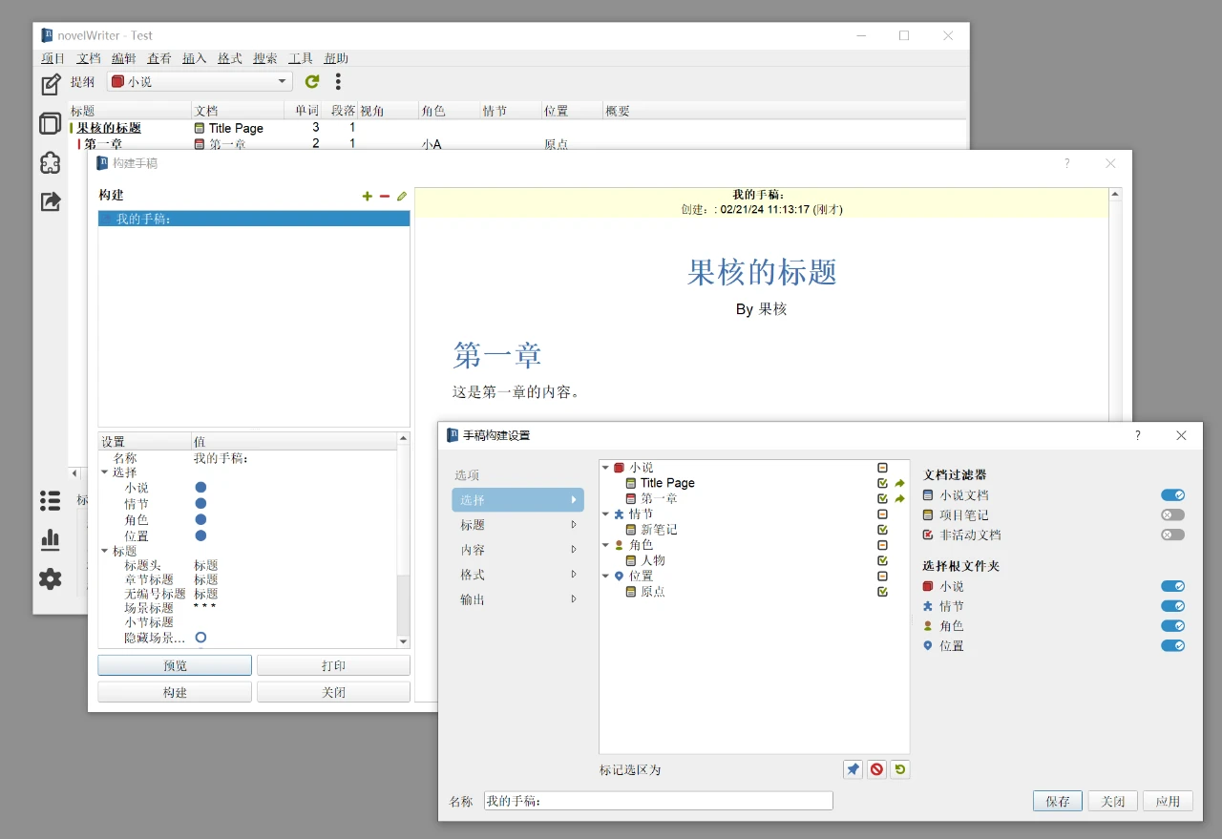Open project details list icon in sidebar
The width and height of the screenshot is (1222, 839).
coord(51,500)
